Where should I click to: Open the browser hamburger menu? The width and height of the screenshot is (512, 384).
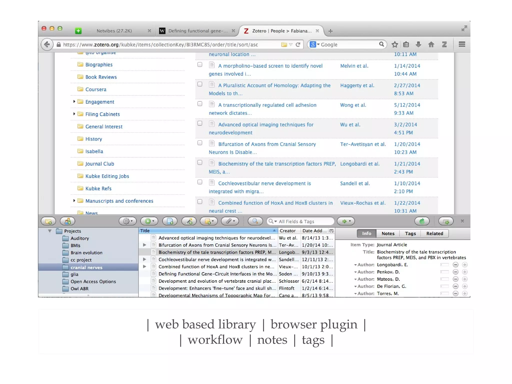pos(462,44)
